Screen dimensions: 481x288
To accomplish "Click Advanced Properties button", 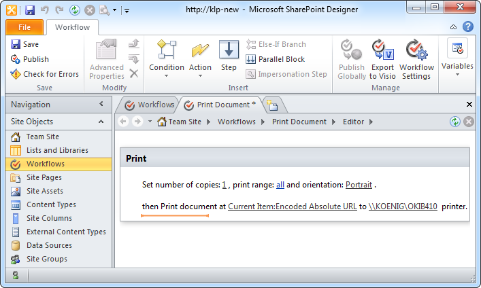I will coord(106,60).
